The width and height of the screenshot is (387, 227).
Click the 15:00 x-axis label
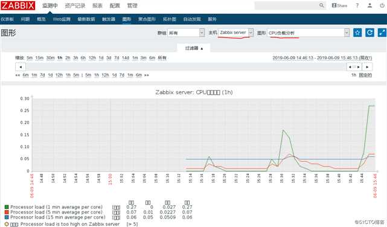coord(110,179)
